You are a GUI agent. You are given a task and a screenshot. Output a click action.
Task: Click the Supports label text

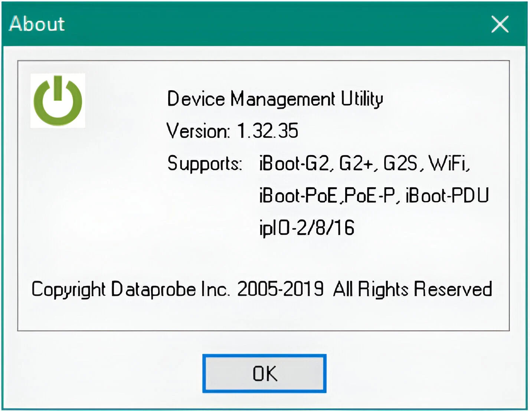(204, 164)
